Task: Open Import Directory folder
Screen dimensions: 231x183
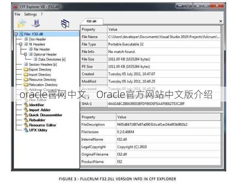Action: click(x=40, y=75)
